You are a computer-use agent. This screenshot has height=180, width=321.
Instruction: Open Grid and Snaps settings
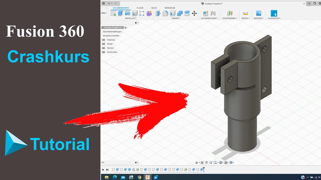click(x=226, y=163)
